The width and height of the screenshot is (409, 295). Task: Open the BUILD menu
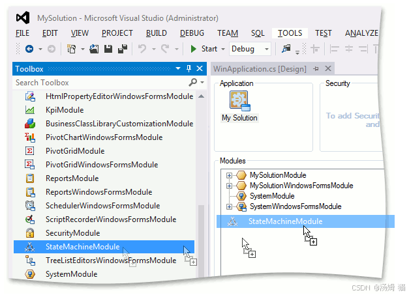click(157, 33)
